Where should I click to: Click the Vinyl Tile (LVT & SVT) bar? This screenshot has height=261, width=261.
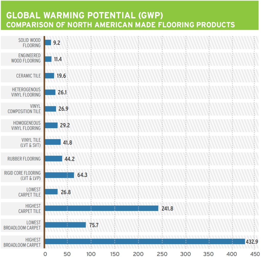(x=53, y=142)
